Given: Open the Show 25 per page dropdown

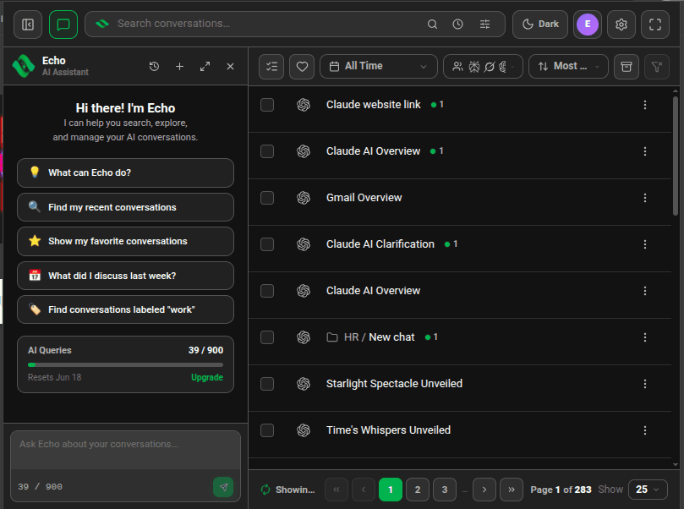Looking at the screenshot, I should pyautogui.click(x=648, y=490).
